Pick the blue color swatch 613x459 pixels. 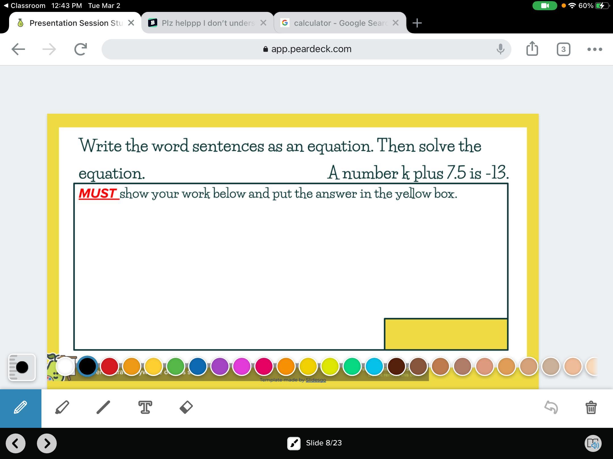coord(198,366)
